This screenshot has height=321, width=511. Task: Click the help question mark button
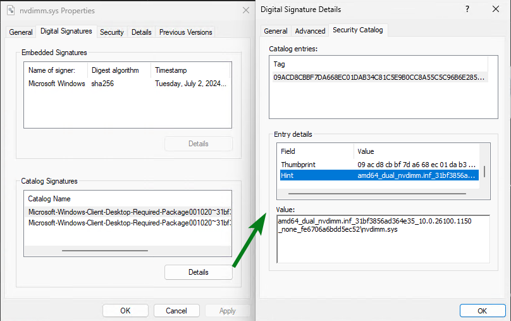tap(467, 9)
